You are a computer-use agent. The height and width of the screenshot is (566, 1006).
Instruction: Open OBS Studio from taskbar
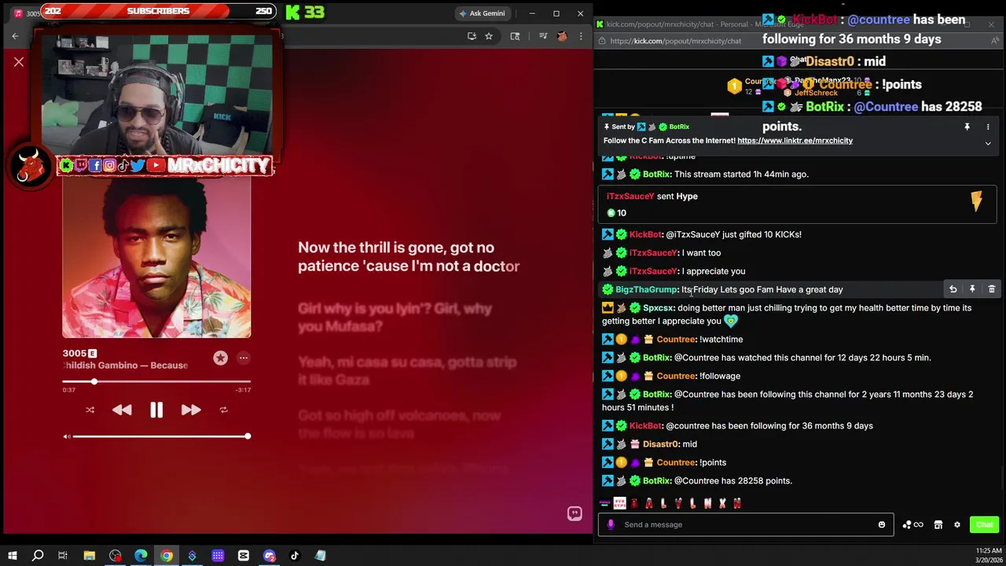pos(116,556)
